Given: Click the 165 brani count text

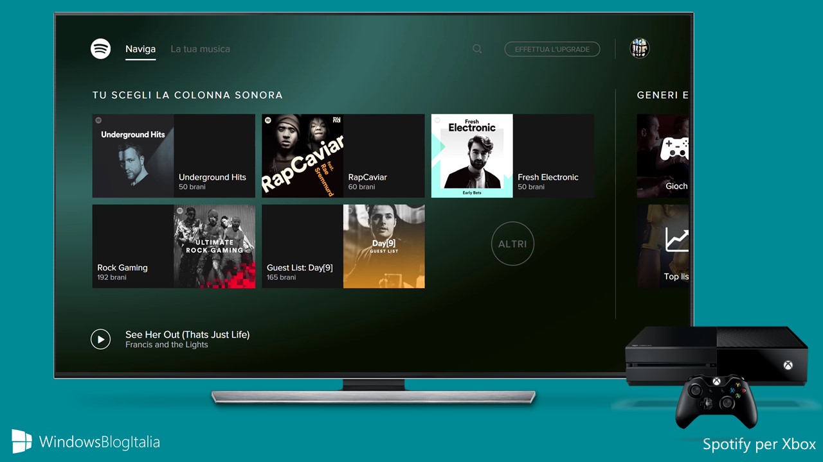Looking at the screenshot, I should 282,277.
